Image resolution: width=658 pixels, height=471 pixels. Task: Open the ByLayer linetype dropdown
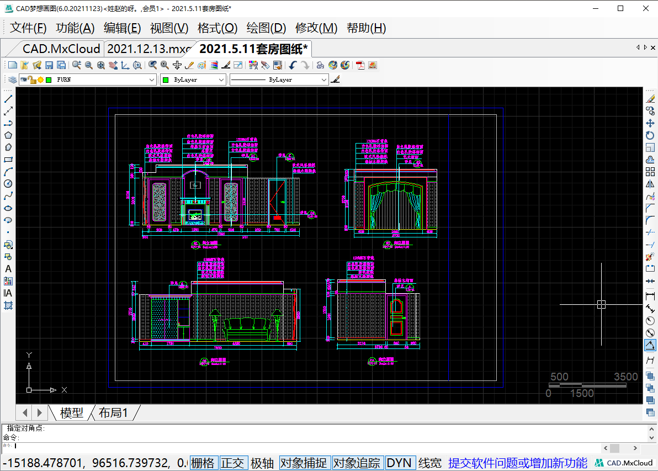323,80
